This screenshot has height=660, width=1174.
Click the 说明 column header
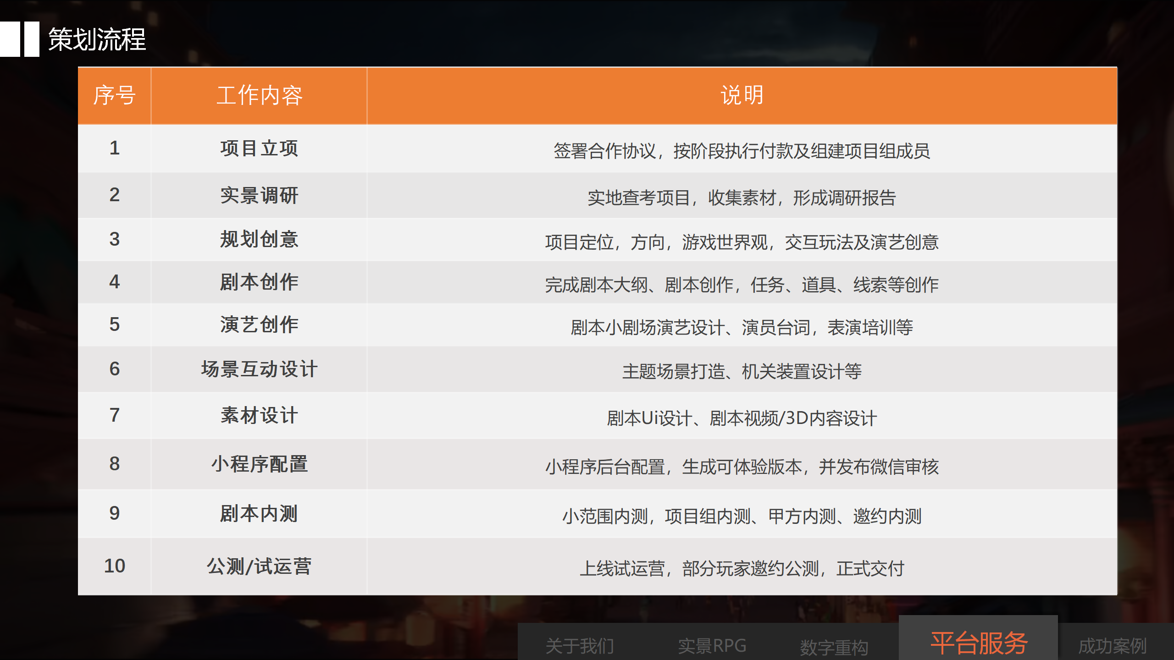[742, 95]
